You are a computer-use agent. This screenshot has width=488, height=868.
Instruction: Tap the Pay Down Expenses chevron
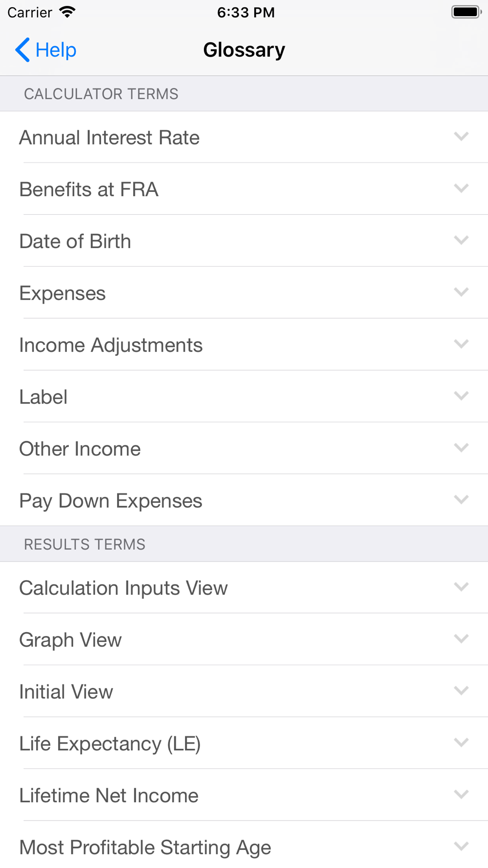461,500
